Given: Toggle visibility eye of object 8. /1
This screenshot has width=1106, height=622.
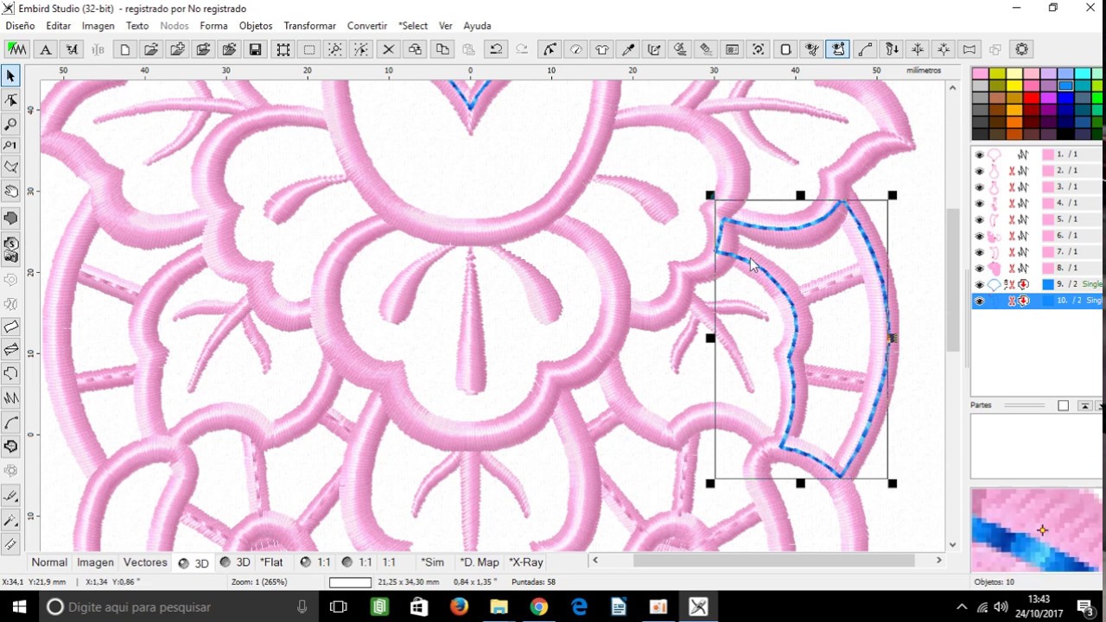Looking at the screenshot, I should click(979, 269).
